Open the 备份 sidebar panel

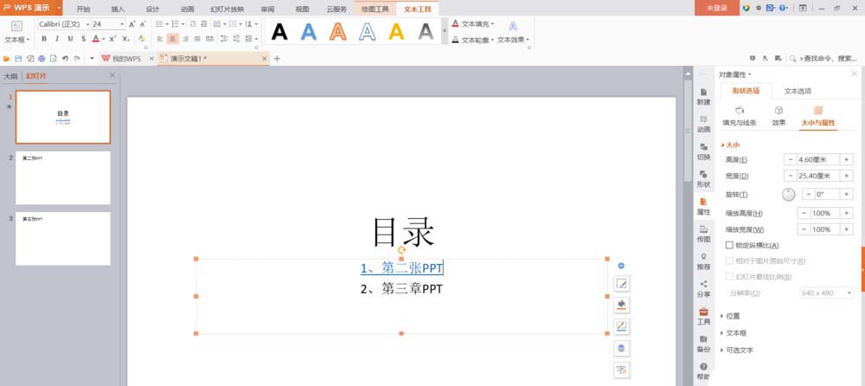coord(703,344)
